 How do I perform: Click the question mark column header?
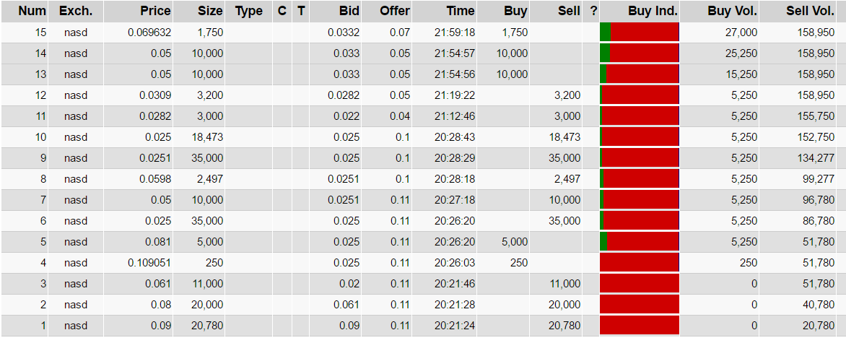[593, 11]
